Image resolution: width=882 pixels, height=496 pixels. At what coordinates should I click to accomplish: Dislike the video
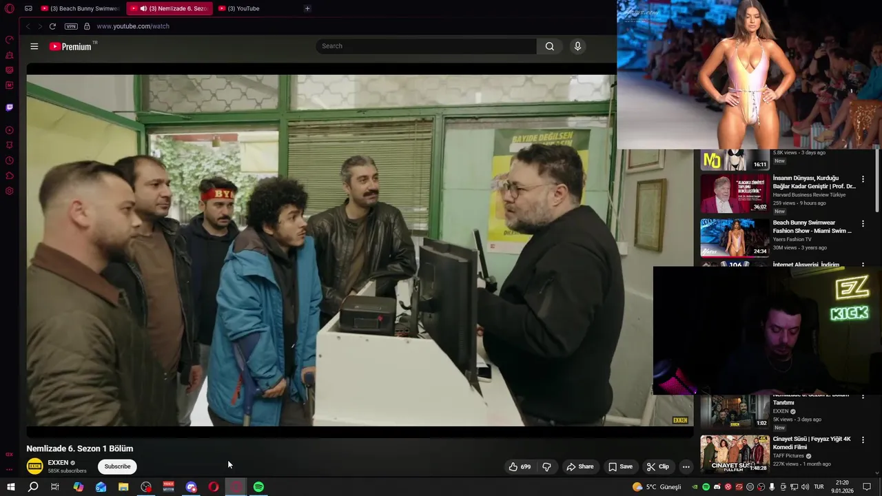pos(546,466)
